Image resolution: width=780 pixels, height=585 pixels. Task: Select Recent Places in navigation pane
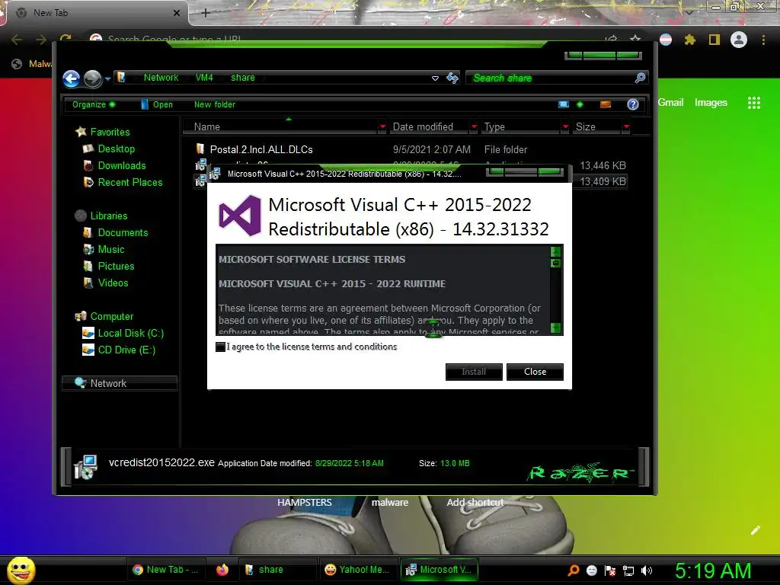(129, 183)
